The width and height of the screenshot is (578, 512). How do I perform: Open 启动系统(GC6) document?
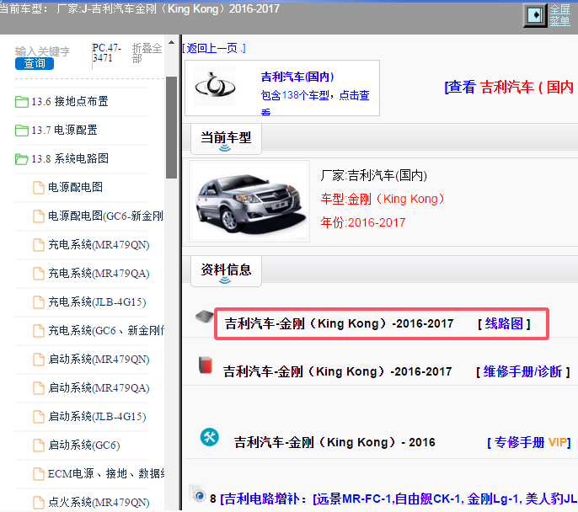tap(84, 445)
